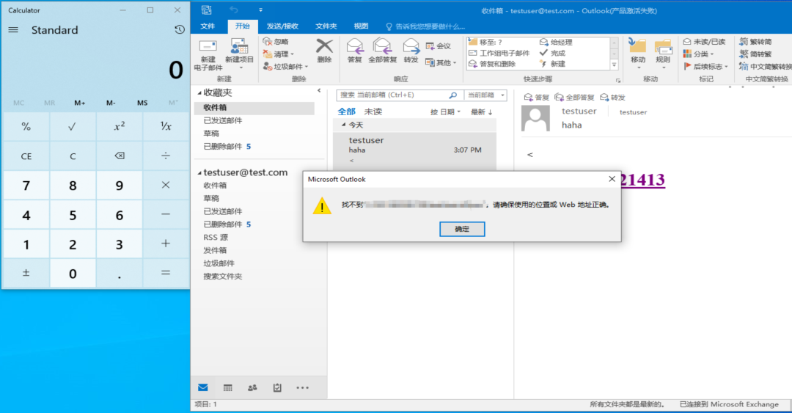Open the Calculator history panel
The width and height of the screenshot is (792, 413).
pyautogui.click(x=179, y=30)
